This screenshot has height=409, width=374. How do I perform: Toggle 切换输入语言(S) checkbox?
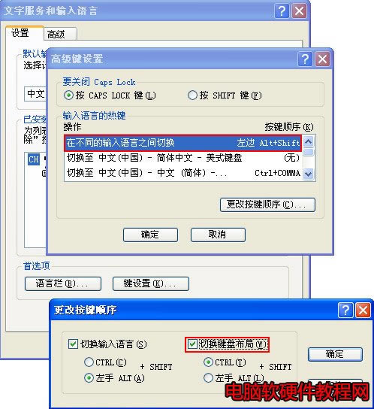click(72, 344)
